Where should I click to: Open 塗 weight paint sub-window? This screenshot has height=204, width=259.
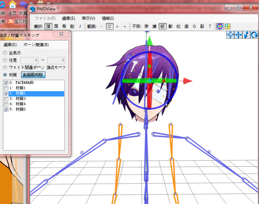point(186,27)
